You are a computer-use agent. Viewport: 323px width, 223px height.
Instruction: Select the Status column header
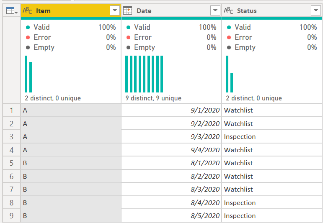272,10
